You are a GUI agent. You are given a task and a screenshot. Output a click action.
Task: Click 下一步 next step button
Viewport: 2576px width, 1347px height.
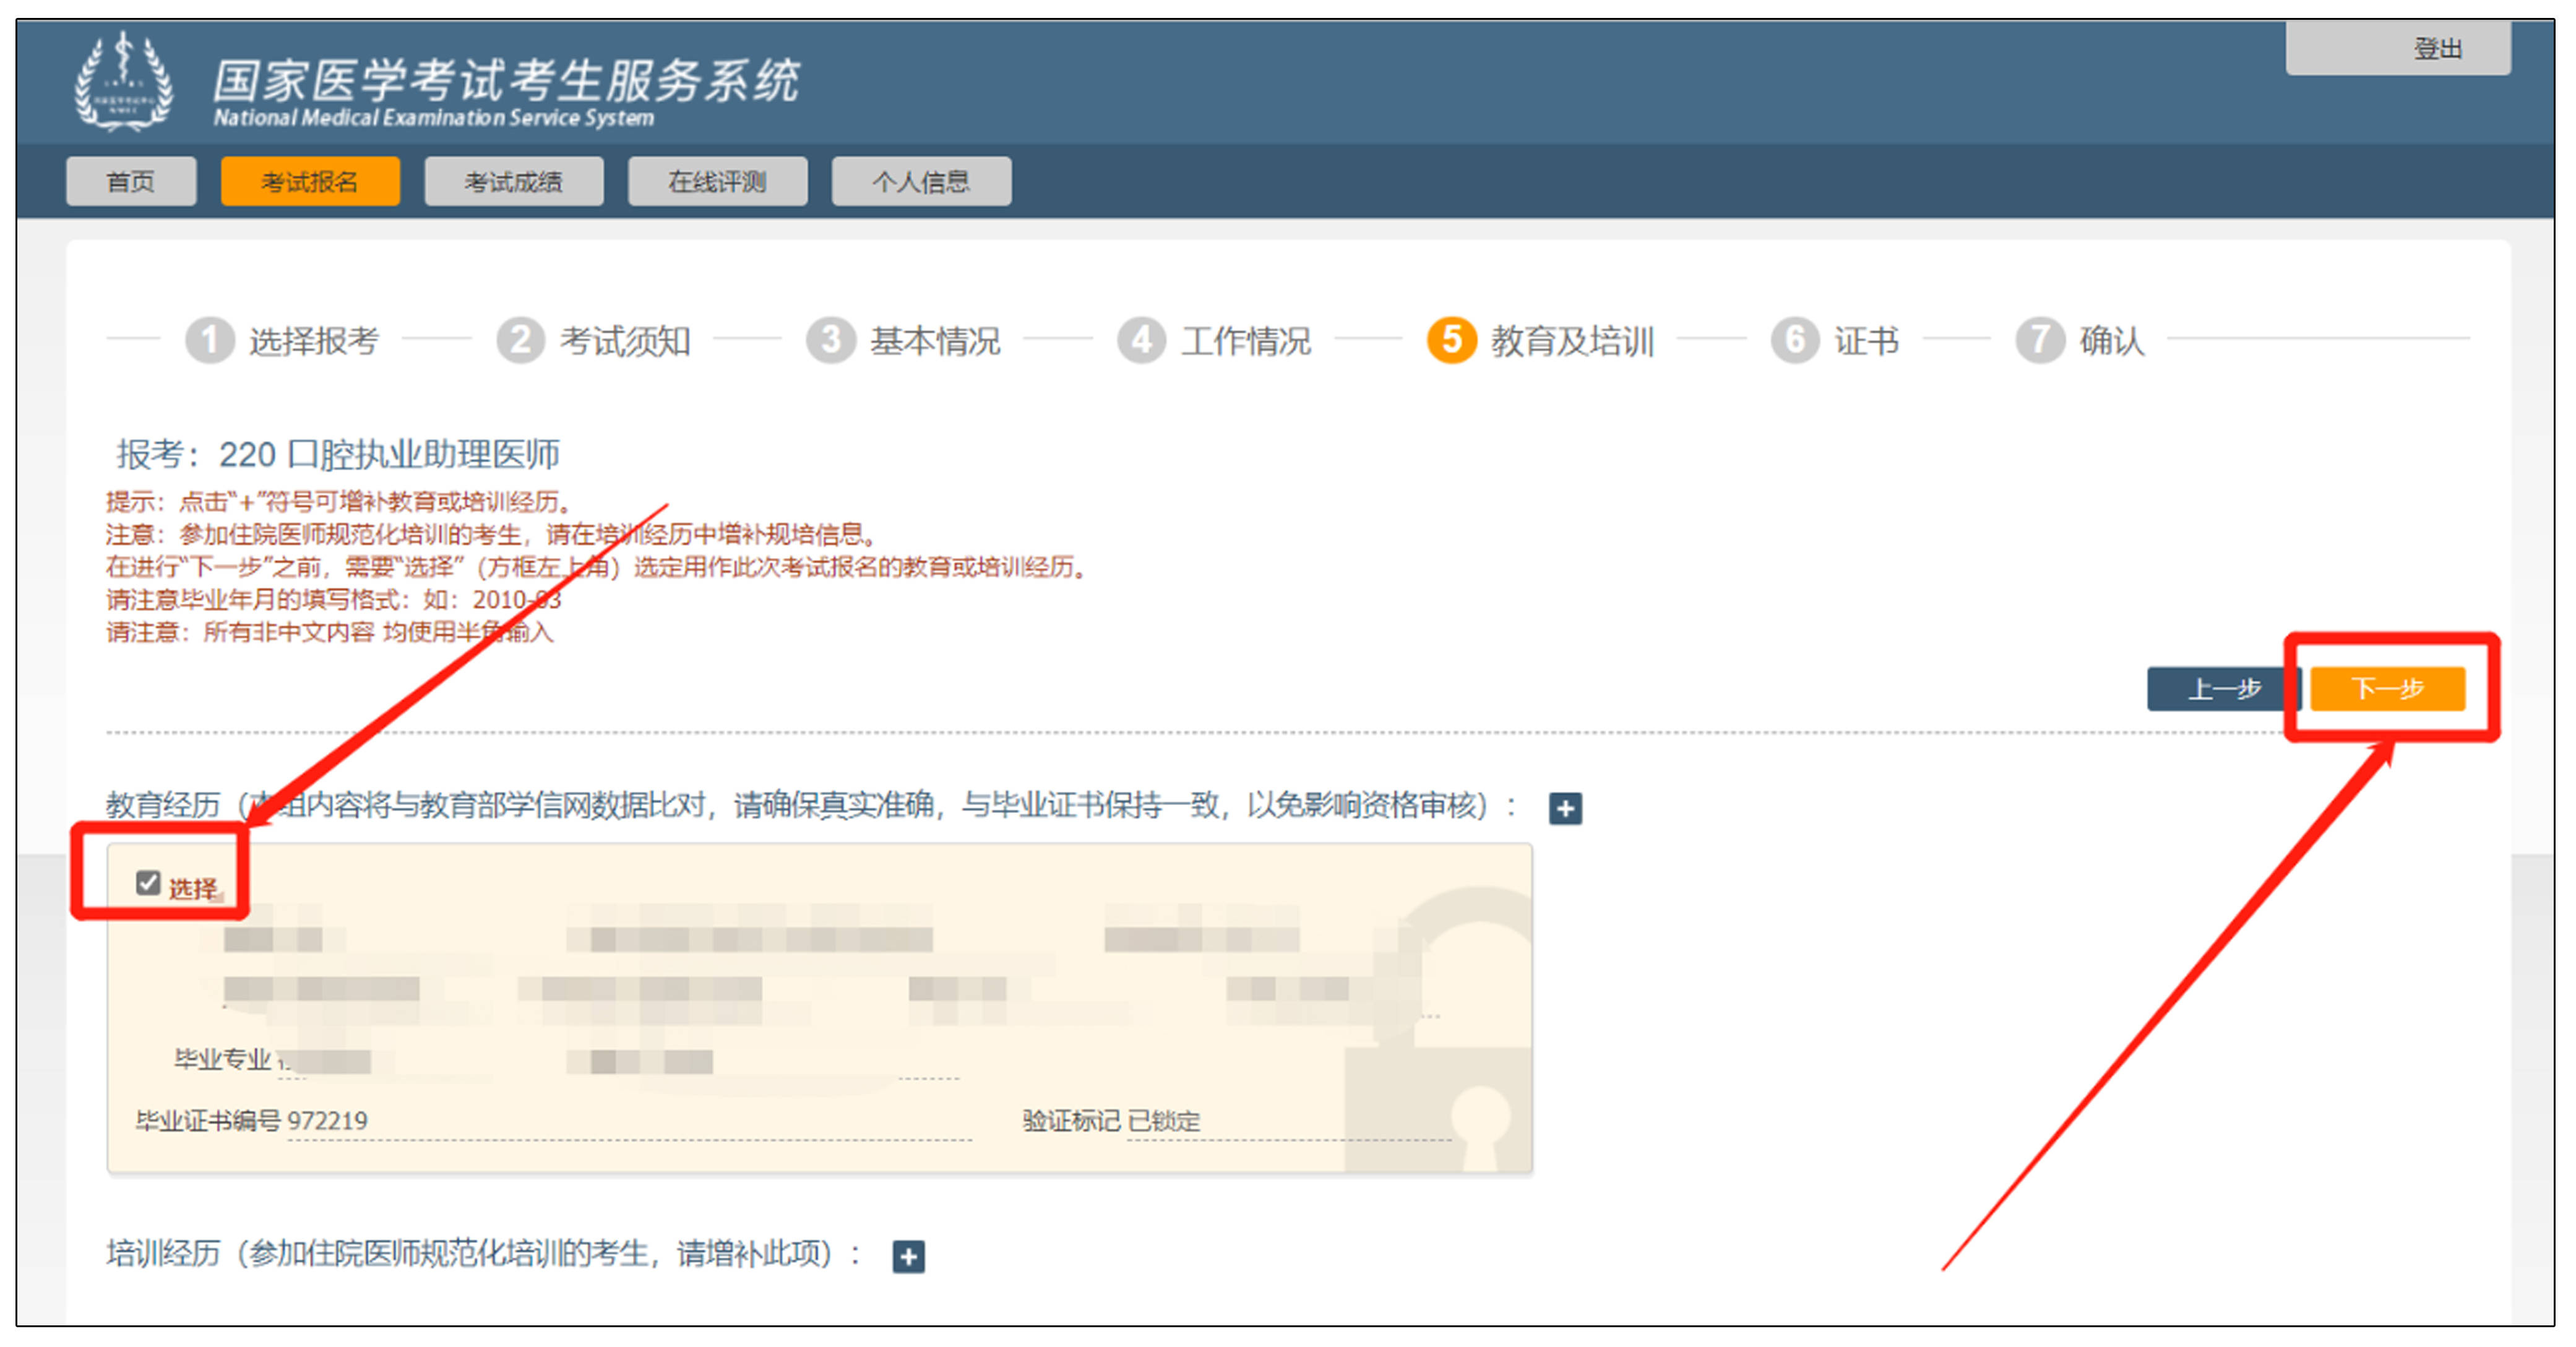[x=2387, y=689]
